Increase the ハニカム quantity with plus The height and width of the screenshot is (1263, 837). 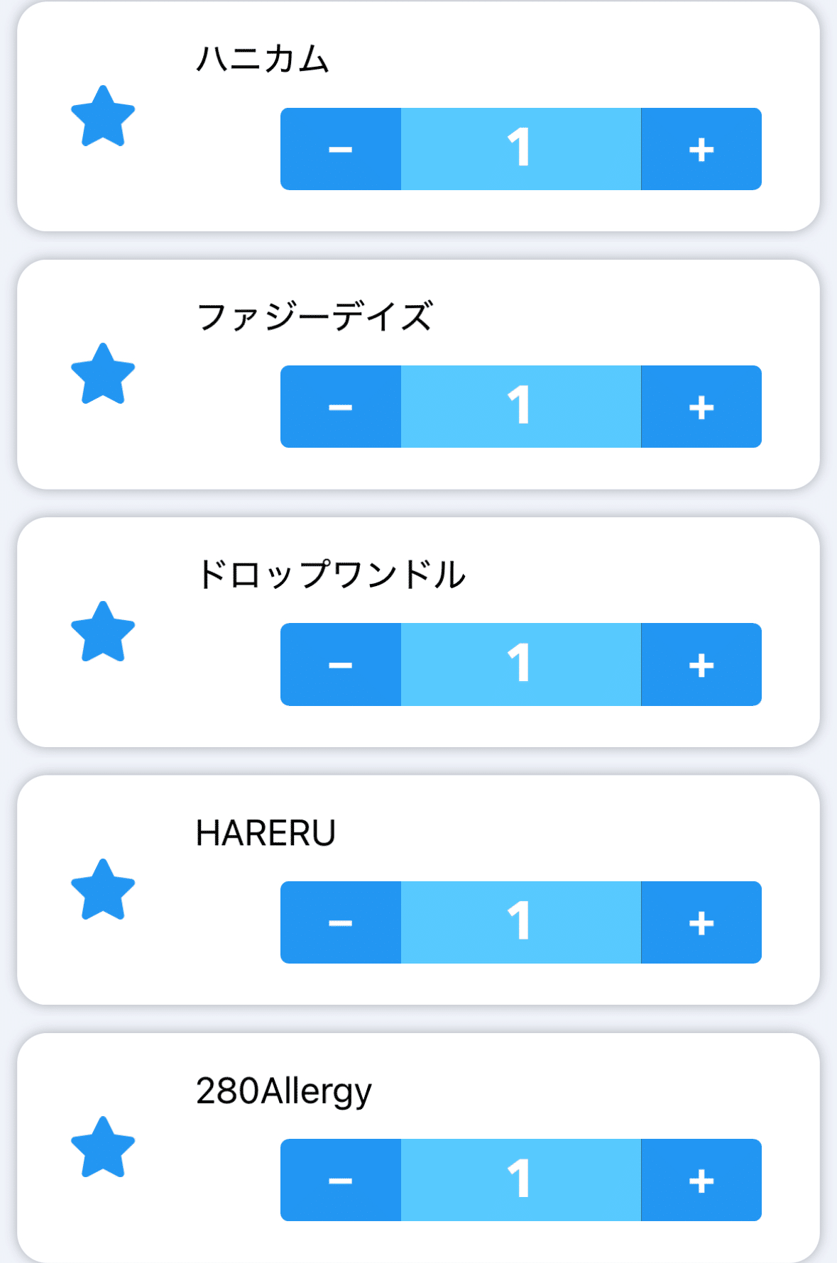pos(701,149)
